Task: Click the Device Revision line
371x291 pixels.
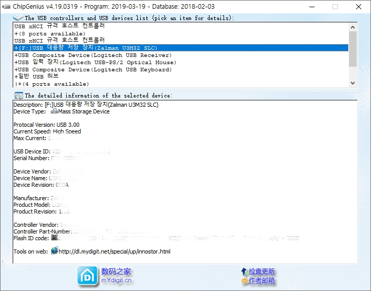Action: point(41,185)
